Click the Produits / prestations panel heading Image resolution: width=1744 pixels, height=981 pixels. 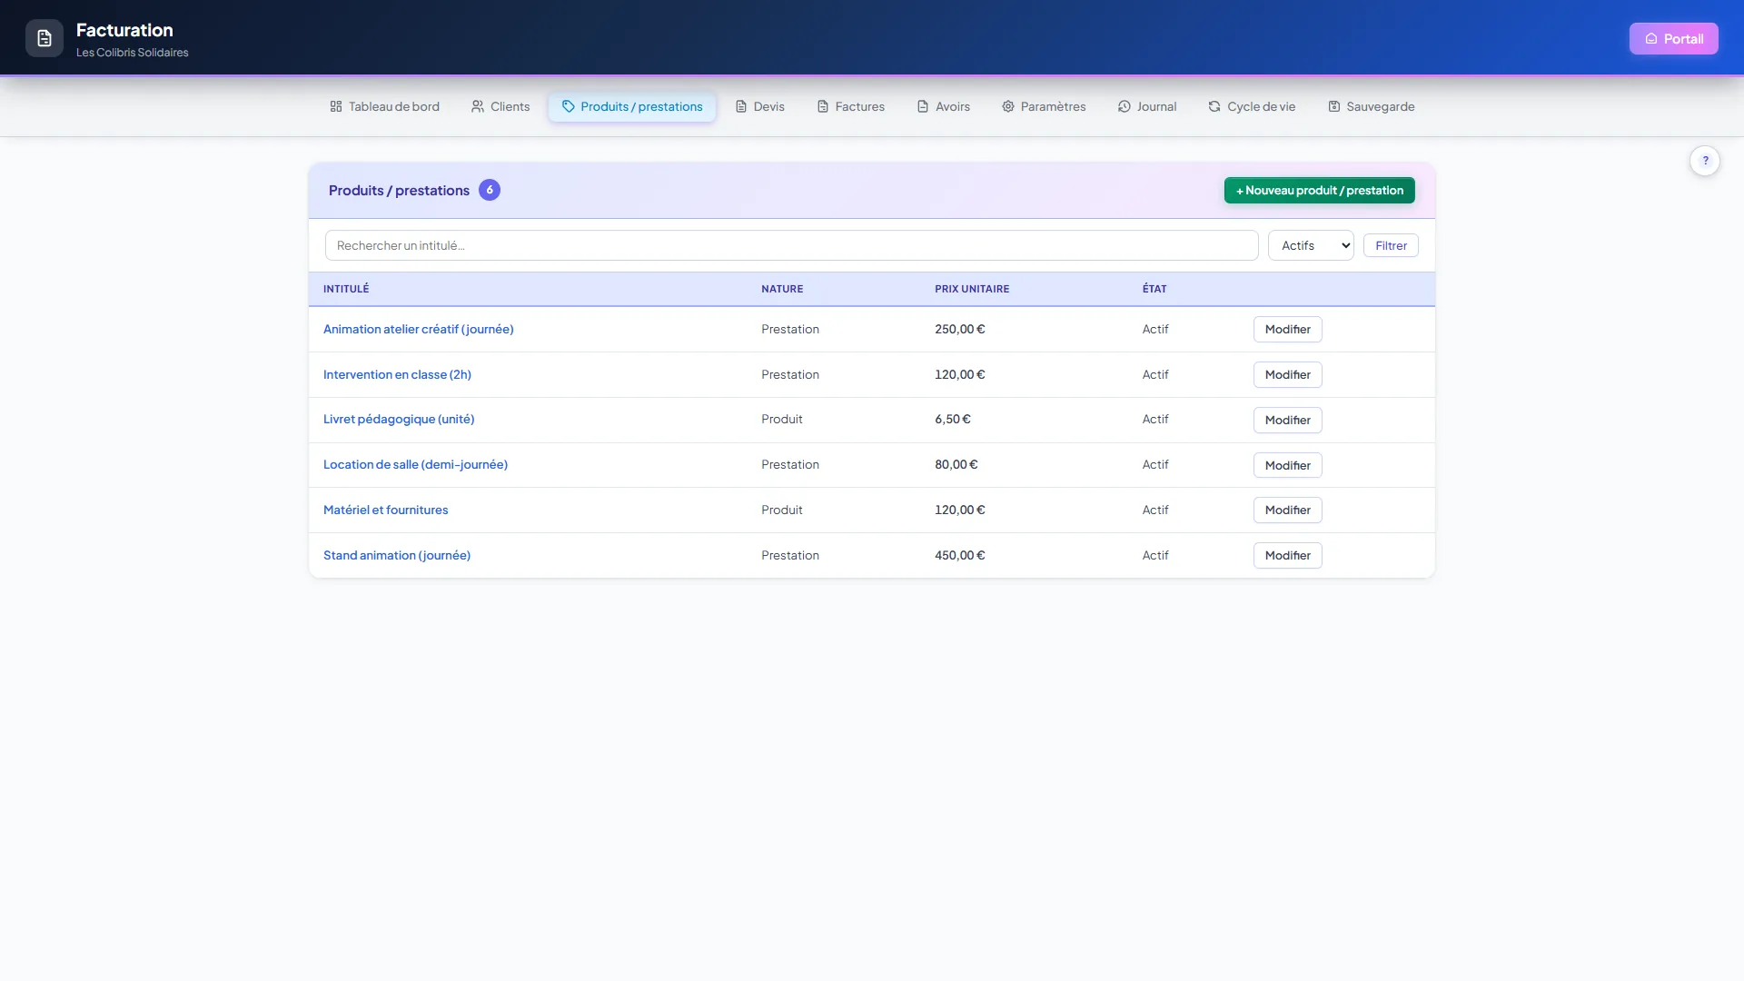pyautogui.click(x=399, y=190)
